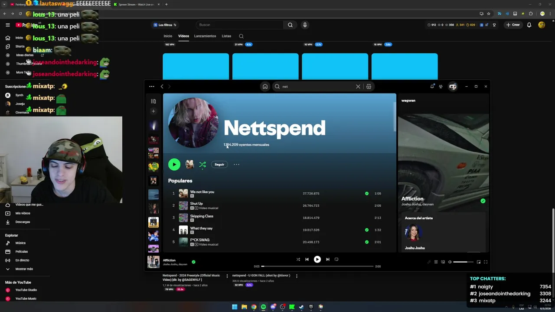Expand Your Library in Spotify sidebar
The image size is (555, 312).
153,101
